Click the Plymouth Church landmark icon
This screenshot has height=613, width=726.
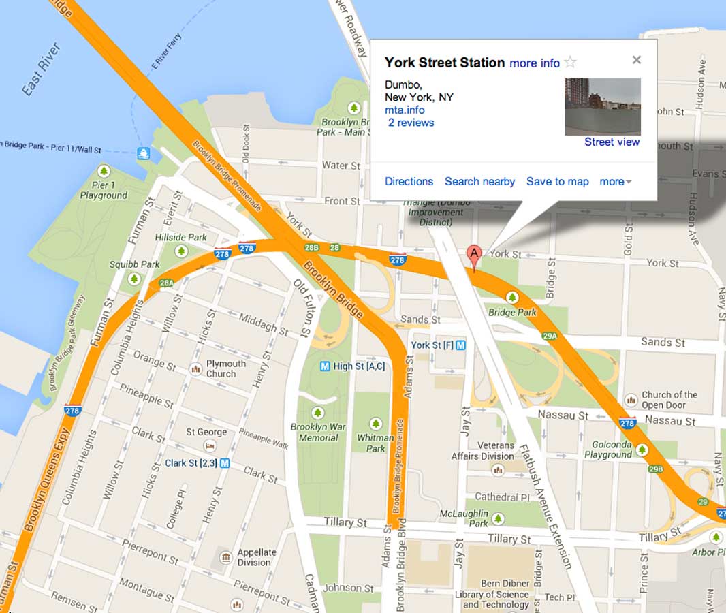point(196,369)
